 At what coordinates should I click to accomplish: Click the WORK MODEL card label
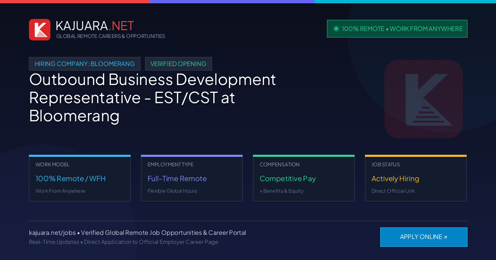pos(52,165)
